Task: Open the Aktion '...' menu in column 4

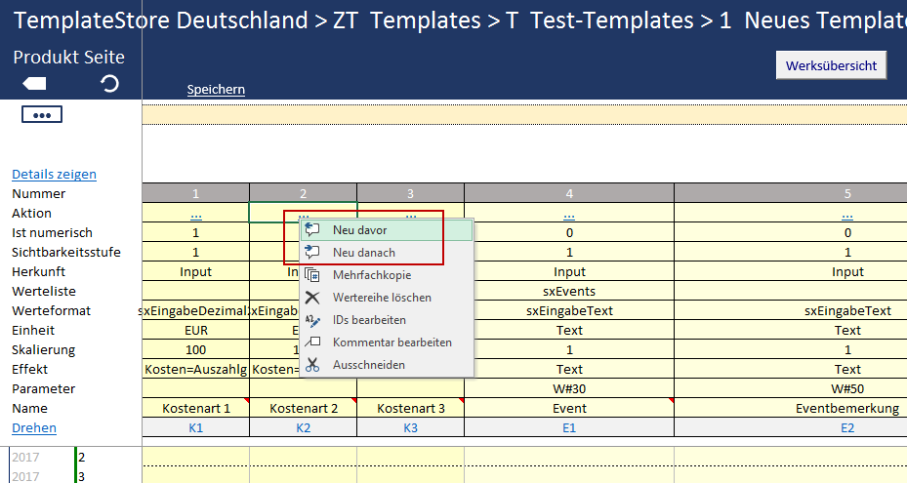Action: point(569,214)
